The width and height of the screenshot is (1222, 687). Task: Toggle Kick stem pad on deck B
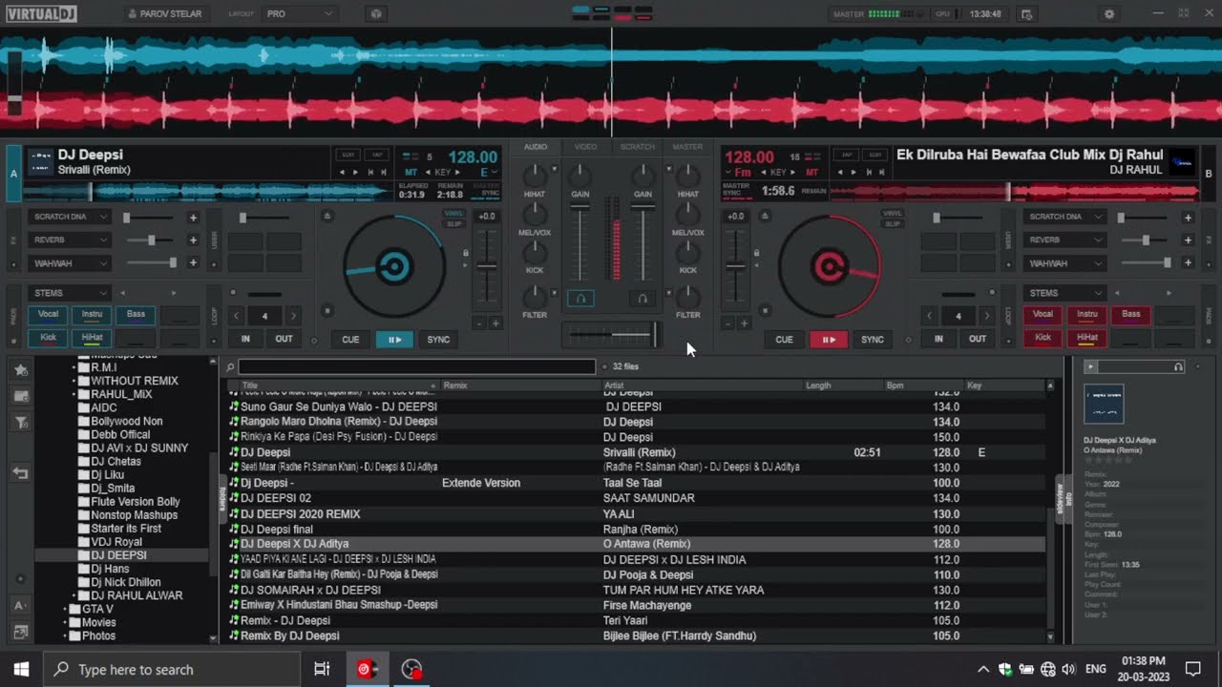coord(1043,337)
